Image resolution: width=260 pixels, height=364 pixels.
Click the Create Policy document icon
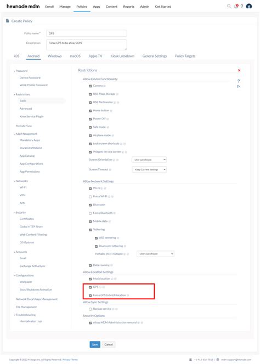[8, 21]
